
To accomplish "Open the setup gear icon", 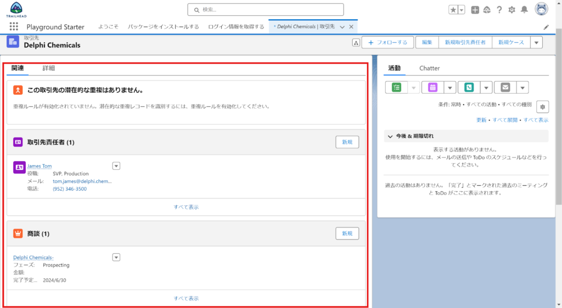I will pyautogui.click(x=512, y=10).
